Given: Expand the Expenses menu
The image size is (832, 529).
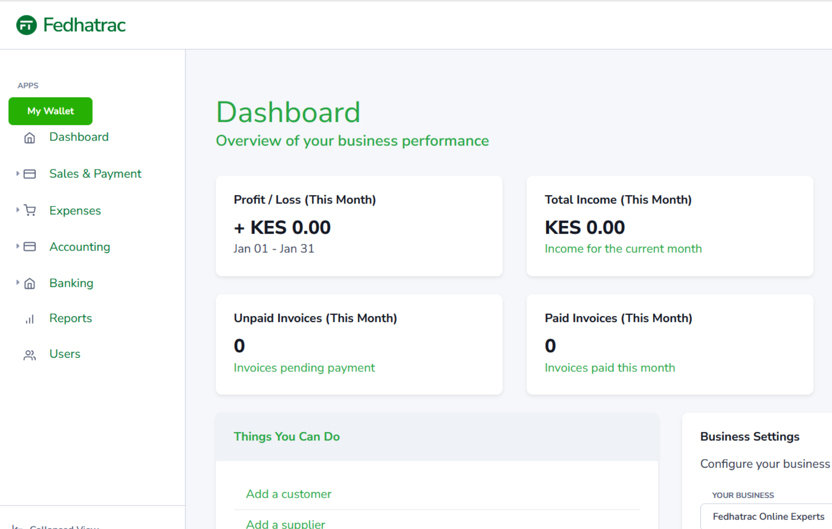Looking at the screenshot, I should tap(17, 210).
